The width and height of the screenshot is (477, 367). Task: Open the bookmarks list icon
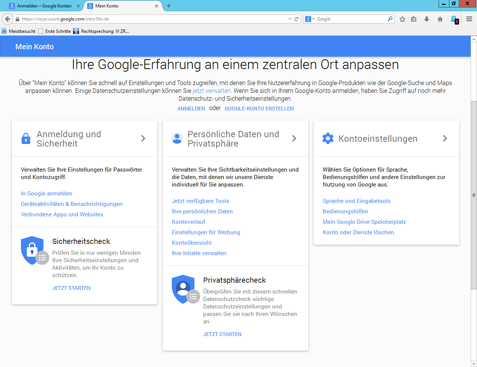tap(414, 19)
